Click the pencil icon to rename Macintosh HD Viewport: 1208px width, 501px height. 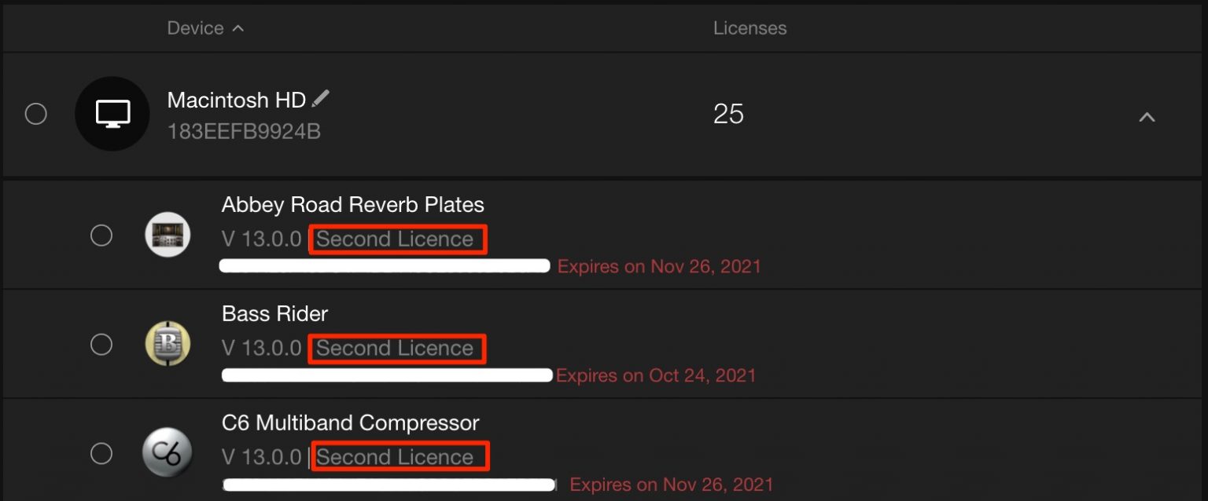point(320,99)
